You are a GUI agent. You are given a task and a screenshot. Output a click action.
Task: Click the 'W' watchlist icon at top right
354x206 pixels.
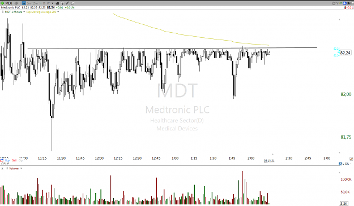[x=338, y=3]
